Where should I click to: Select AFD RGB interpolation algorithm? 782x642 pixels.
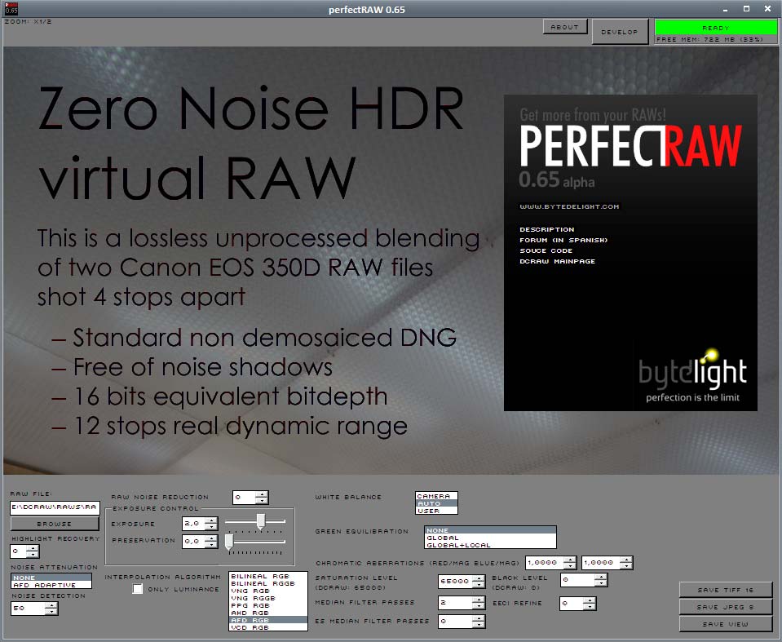pyautogui.click(x=268, y=620)
